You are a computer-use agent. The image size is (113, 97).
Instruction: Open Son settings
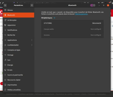pyautogui.click(x=18, y=60)
